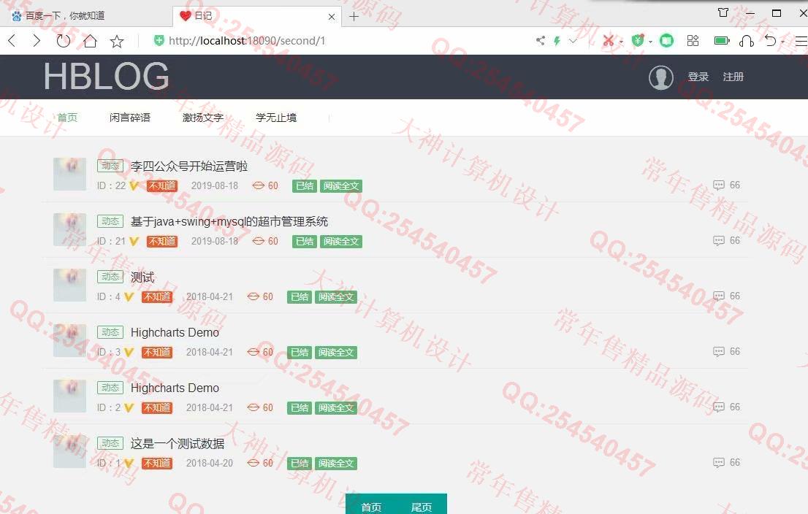The height and width of the screenshot is (514, 808).
Task: Click the green battery toolbar icon
Action: pos(722,41)
